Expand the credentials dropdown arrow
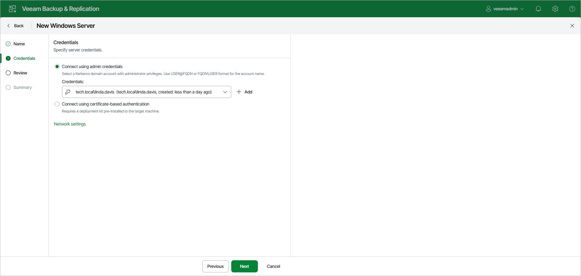This screenshot has height=276, width=581. tap(225, 92)
